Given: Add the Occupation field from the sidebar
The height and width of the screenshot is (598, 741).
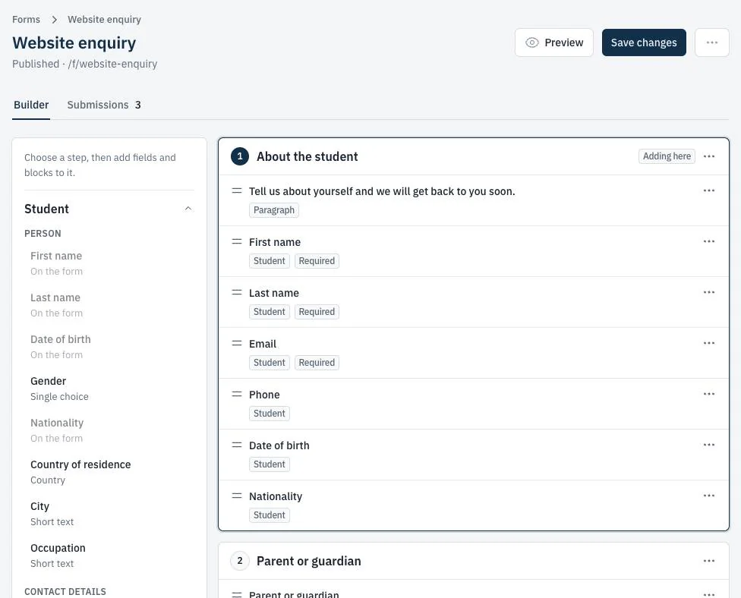Looking at the screenshot, I should tap(109, 556).
